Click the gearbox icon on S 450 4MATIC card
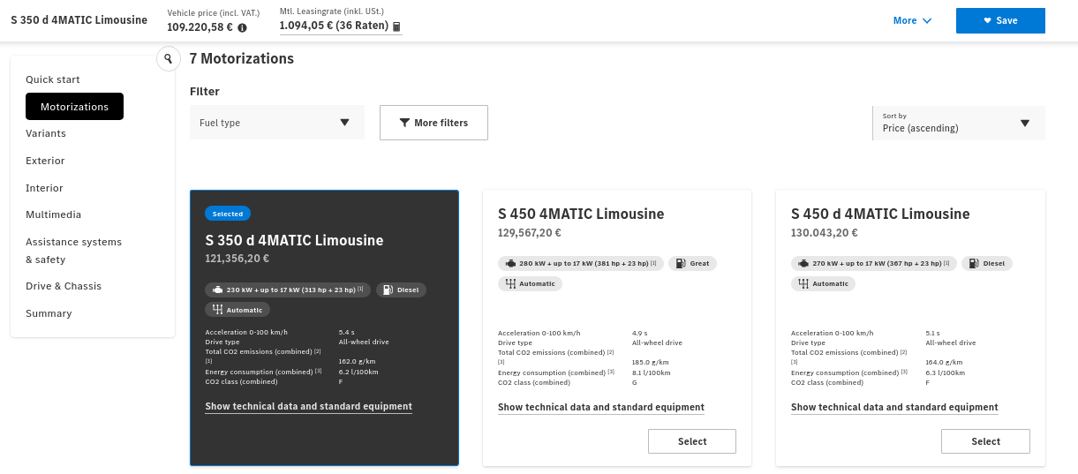The height and width of the screenshot is (474, 1078). pos(510,283)
